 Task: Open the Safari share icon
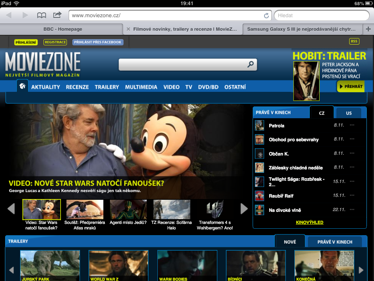click(x=57, y=15)
